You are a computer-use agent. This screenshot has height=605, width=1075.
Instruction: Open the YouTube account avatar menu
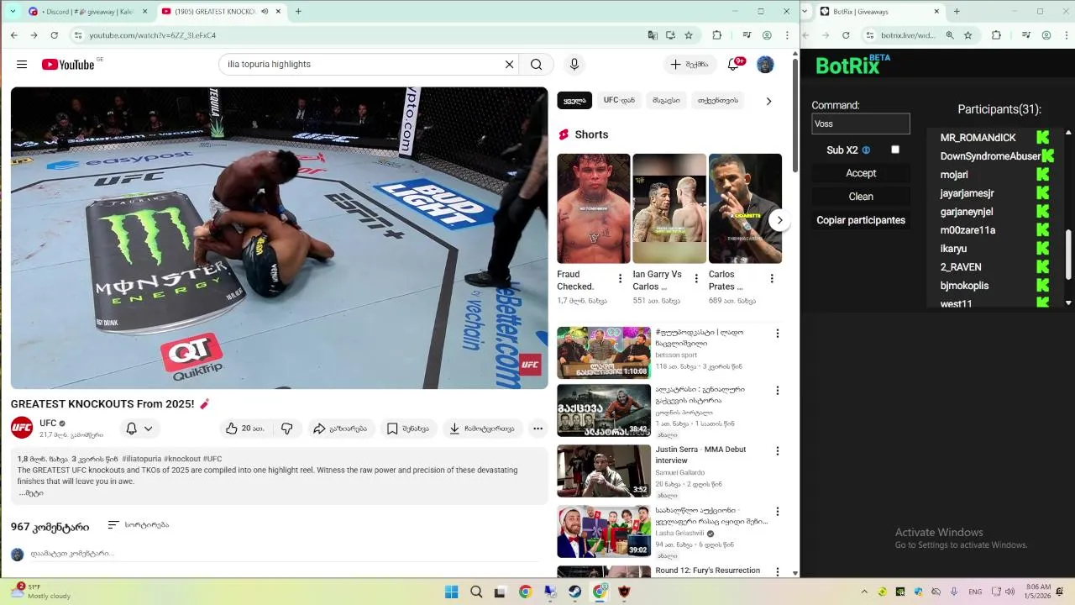[x=765, y=65]
